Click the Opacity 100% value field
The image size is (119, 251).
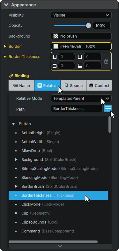point(102,26)
